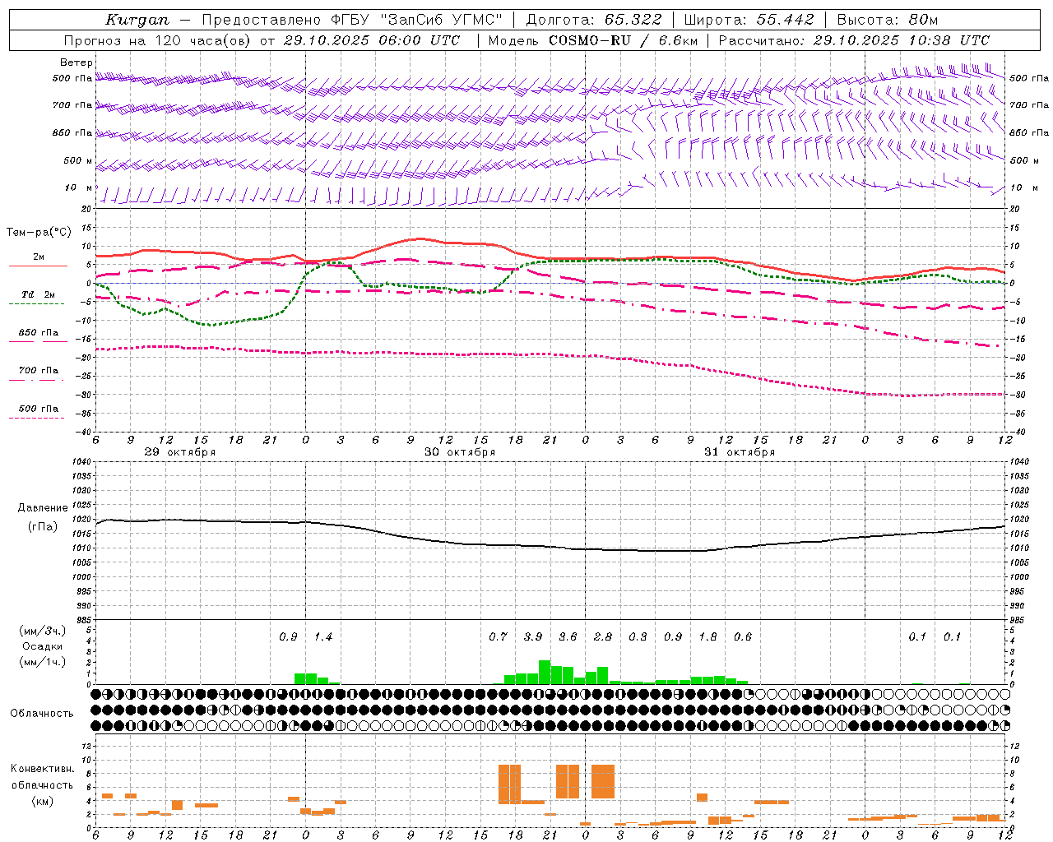Click the (мм/3ч.) precipitation unit label
This screenshot has height=842, width=1053.
coord(42,631)
